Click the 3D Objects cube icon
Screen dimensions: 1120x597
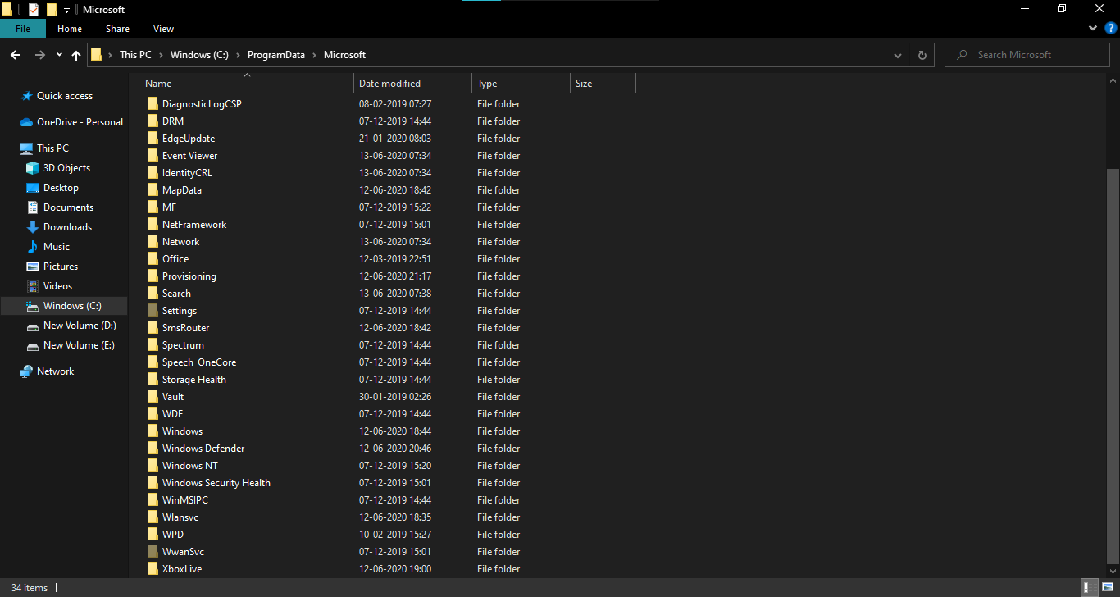coord(33,168)
